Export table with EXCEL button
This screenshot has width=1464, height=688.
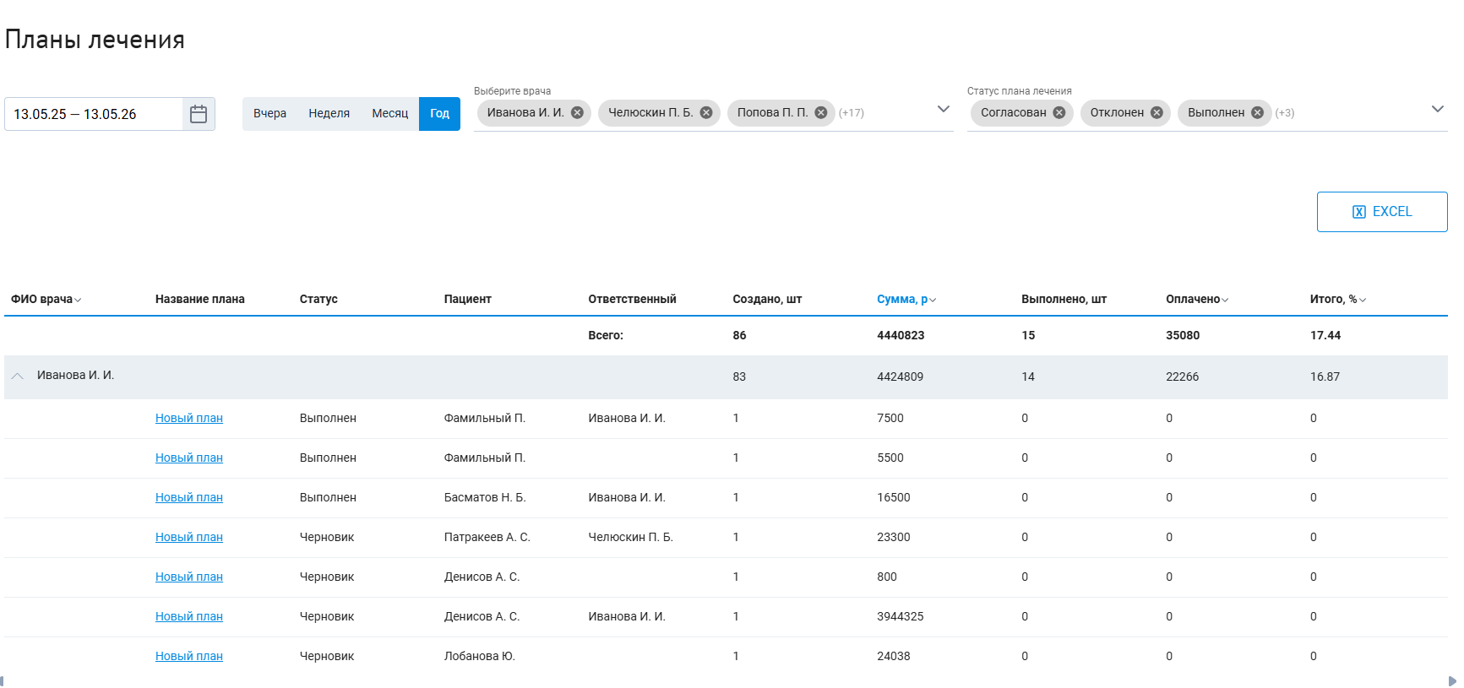tap(1382, 212)
